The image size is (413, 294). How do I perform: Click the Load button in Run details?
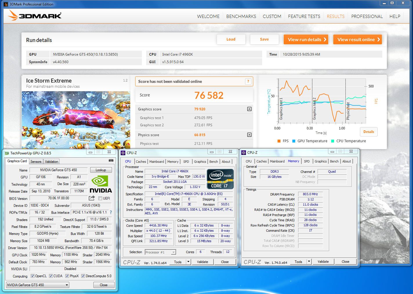231,39
